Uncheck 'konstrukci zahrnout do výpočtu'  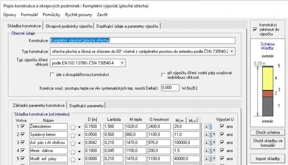click(x=255, y=29)
